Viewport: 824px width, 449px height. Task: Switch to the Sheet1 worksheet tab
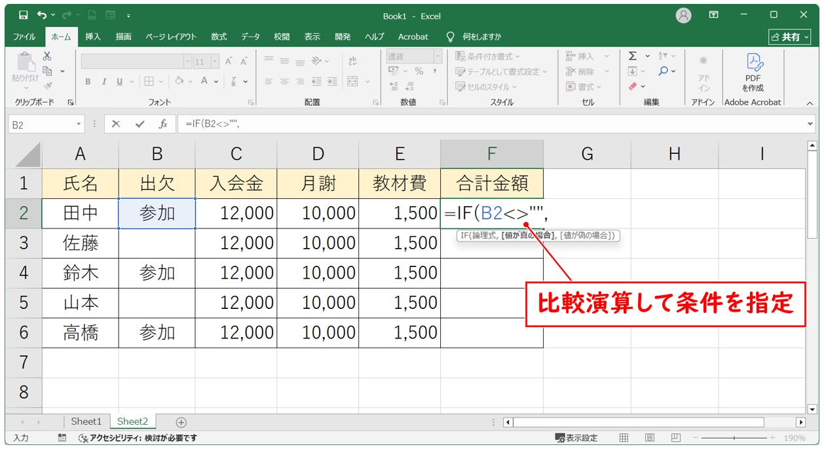click(86, 422)
